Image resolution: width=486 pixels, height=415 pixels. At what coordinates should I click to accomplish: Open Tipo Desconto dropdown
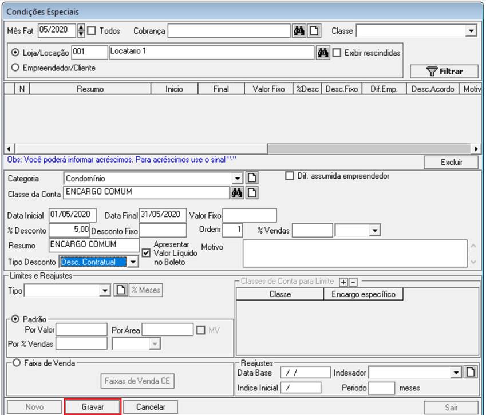(133, 262)
